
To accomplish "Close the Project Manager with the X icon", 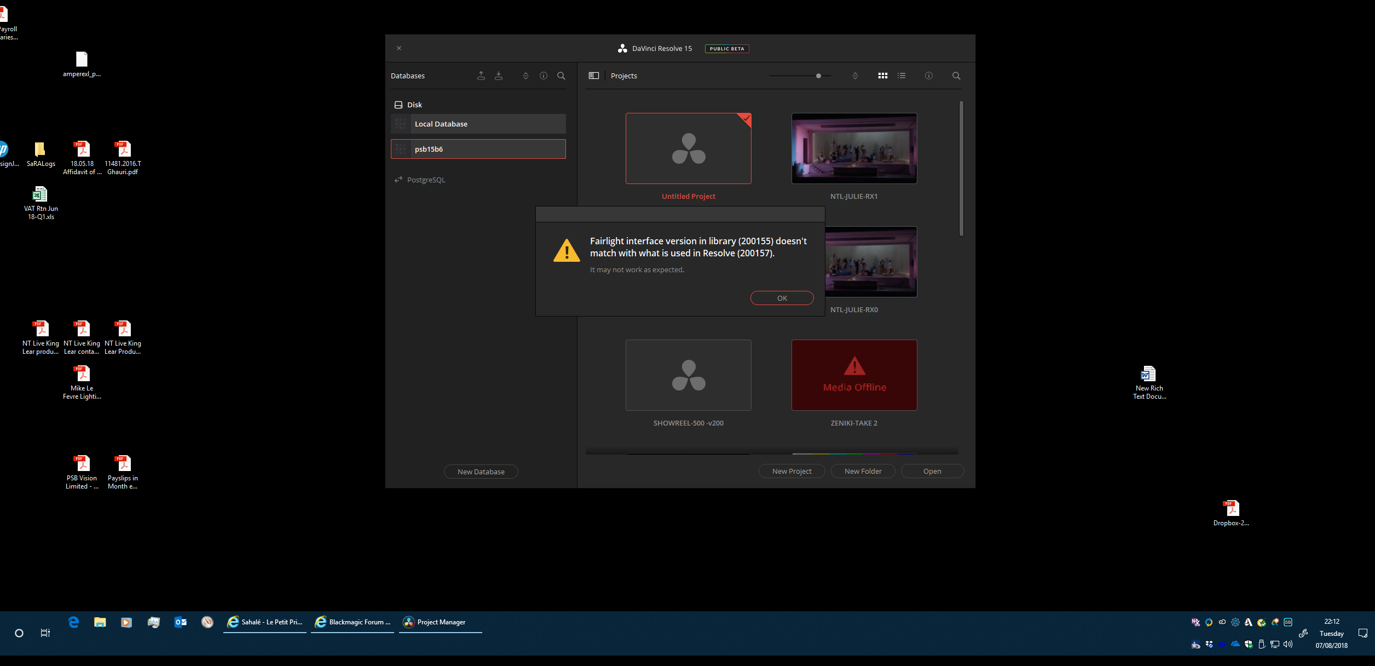I will coord(399,48).
